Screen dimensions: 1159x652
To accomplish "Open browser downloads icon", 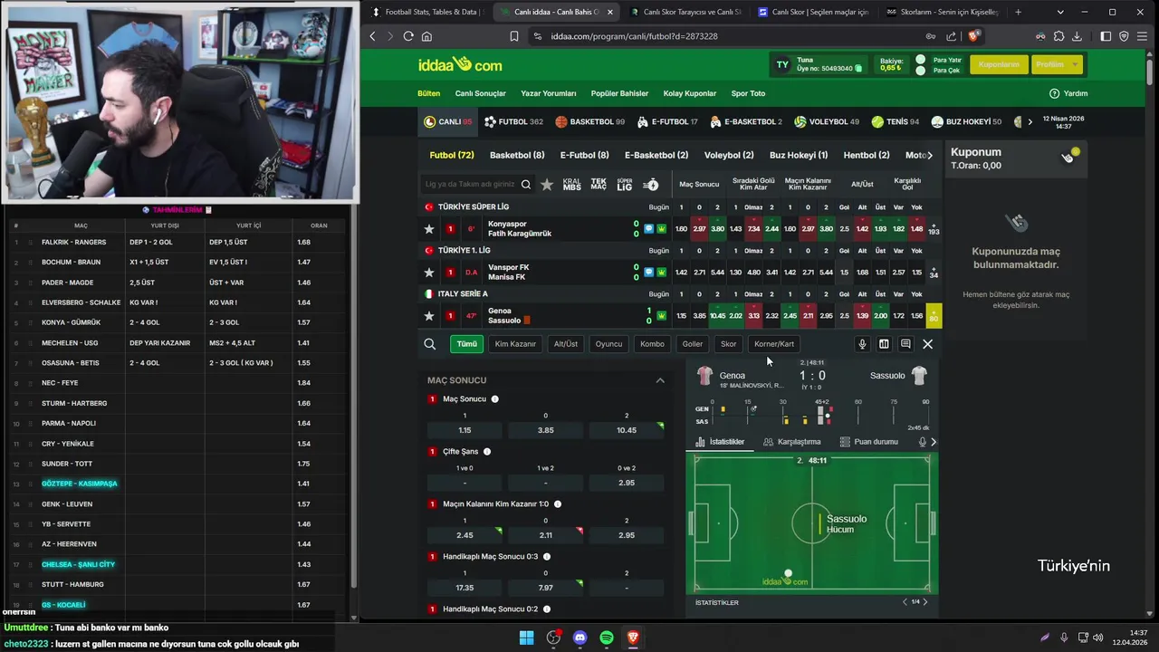I will [x=1077, y=36].
